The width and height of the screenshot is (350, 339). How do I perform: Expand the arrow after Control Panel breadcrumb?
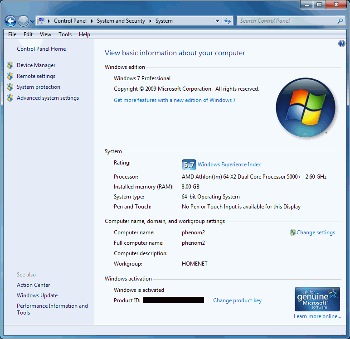tap(92, 21)
